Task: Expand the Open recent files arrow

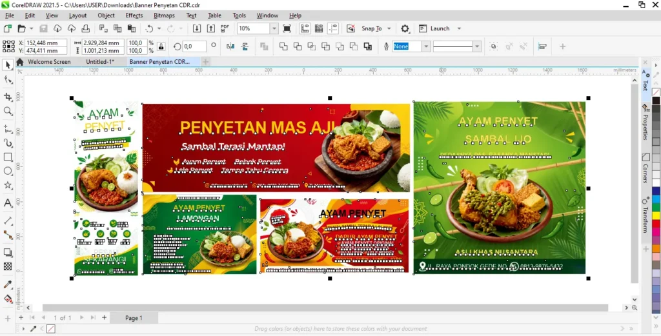Action: pos(31,28)
